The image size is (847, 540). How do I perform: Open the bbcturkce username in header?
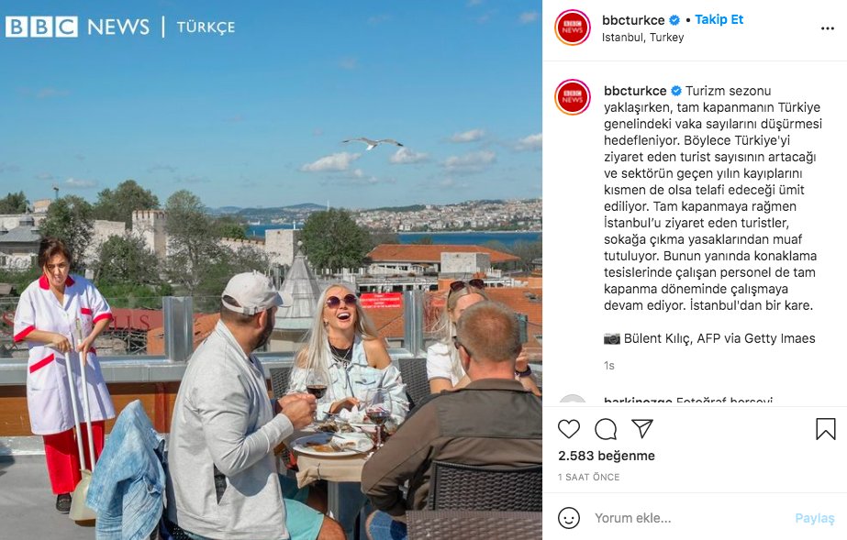(x=633, y=20)
